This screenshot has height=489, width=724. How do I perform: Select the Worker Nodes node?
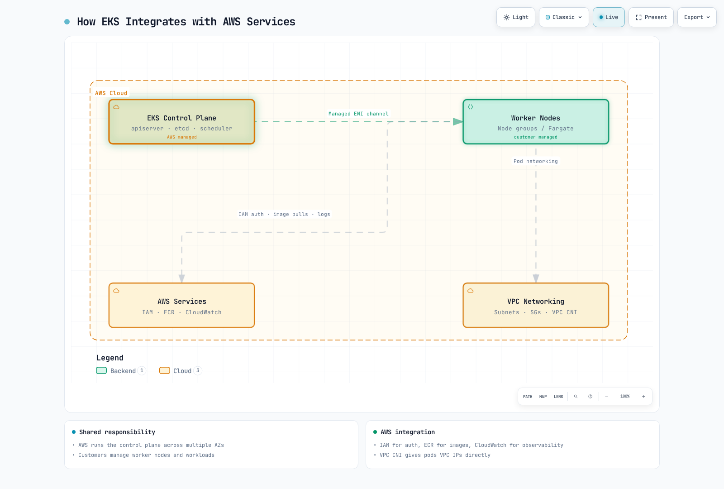[536, 122]
